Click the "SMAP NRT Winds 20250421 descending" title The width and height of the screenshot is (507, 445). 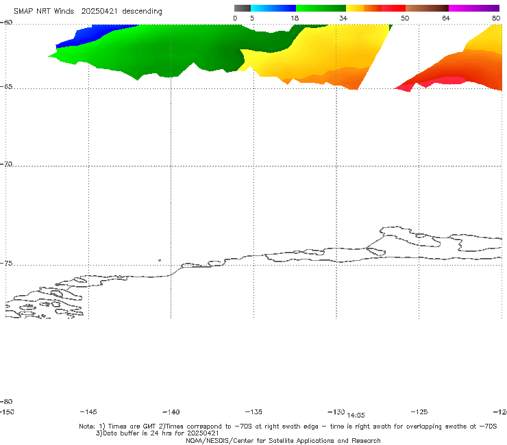click(x=88, y=12)
